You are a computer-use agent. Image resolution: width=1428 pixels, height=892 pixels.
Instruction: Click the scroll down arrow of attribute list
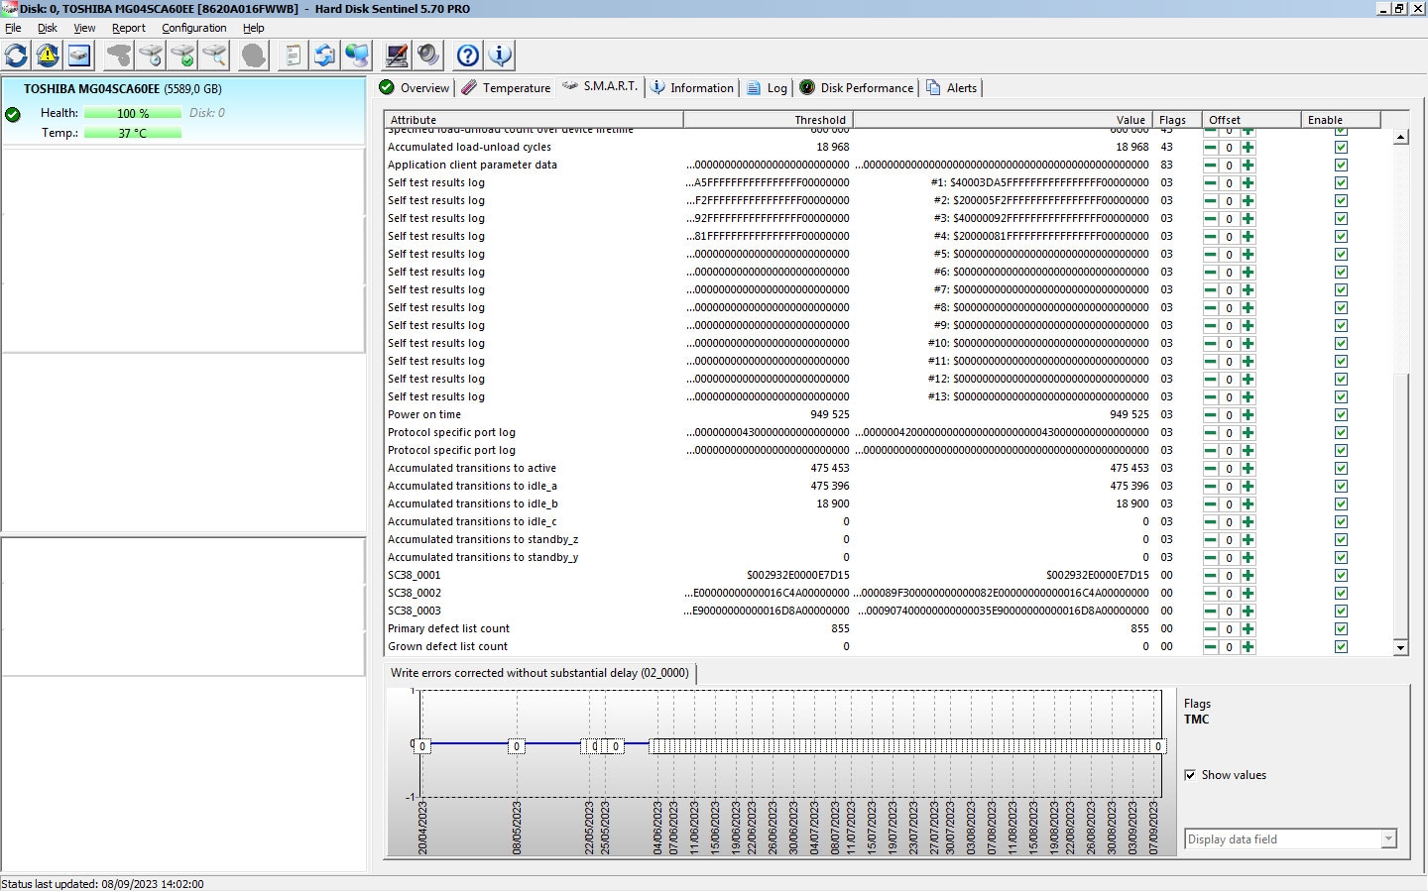[x=1400, y=647]
